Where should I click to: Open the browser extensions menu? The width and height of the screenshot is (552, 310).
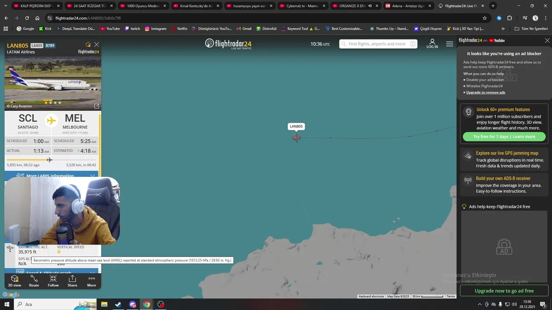(x=509, y=18)
